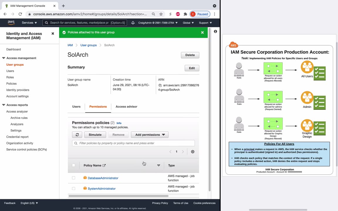
Task: Go to previous policies page
Action: pyautogui.click(x=170, y=152)
